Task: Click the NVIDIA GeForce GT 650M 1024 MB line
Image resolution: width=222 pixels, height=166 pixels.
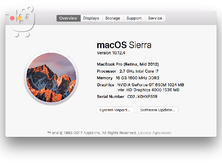Action: [x=150, y=85]
